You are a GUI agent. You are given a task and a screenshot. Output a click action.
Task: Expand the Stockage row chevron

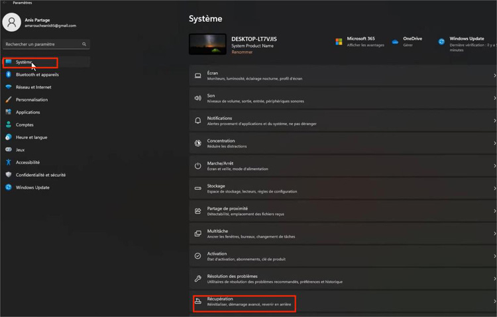(x=494, y=189)
